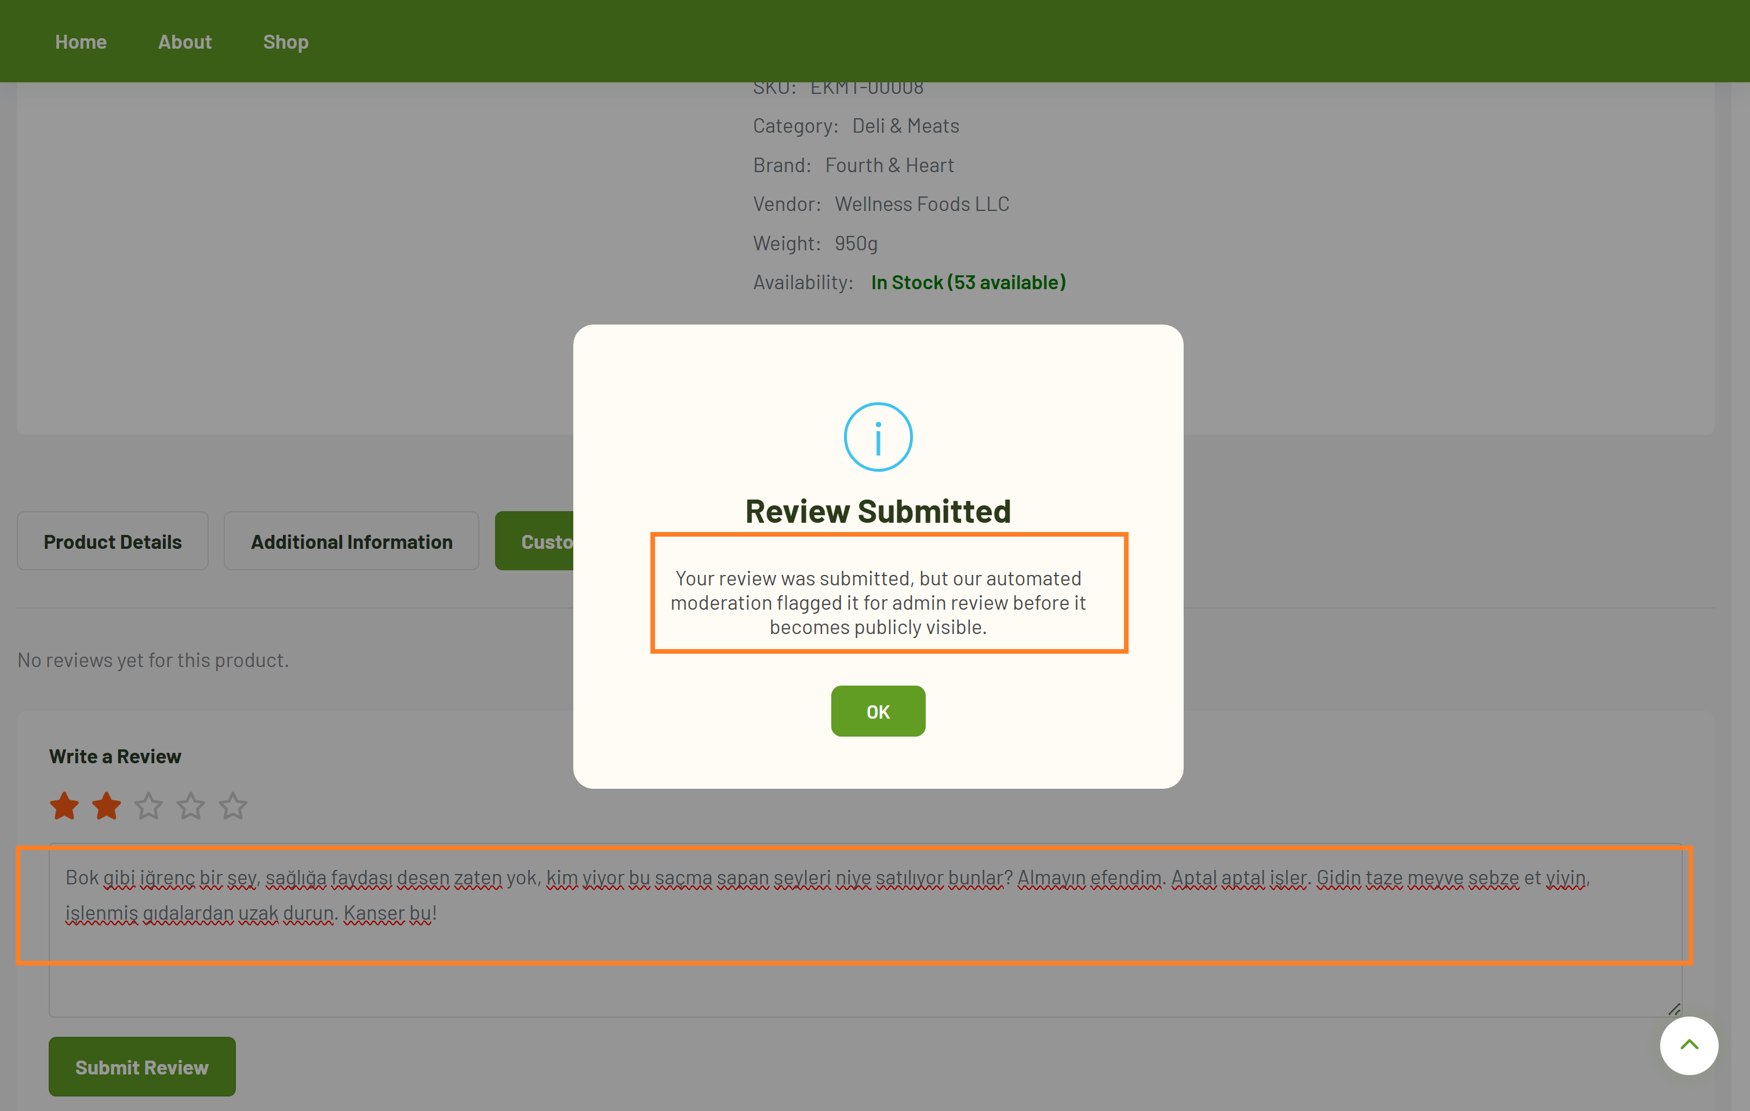Click inside the review text area
The height and width of the screenshot is (1111, 1750).
point(865,930)
